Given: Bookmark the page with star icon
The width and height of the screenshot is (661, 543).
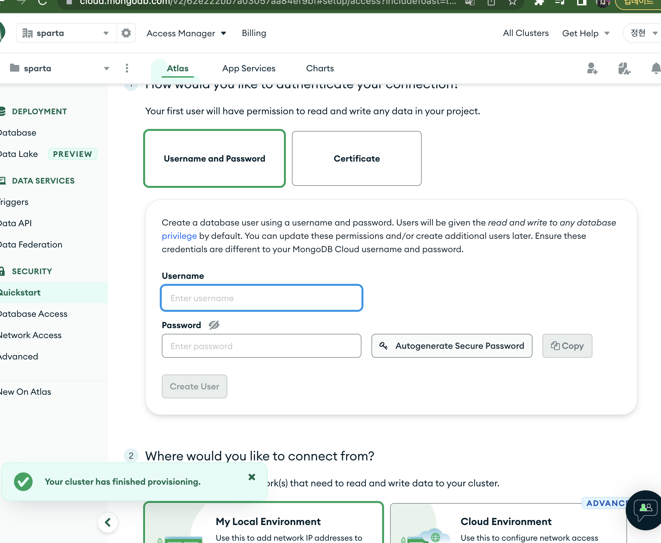Looking at the screenshot, I should (513, 3).
